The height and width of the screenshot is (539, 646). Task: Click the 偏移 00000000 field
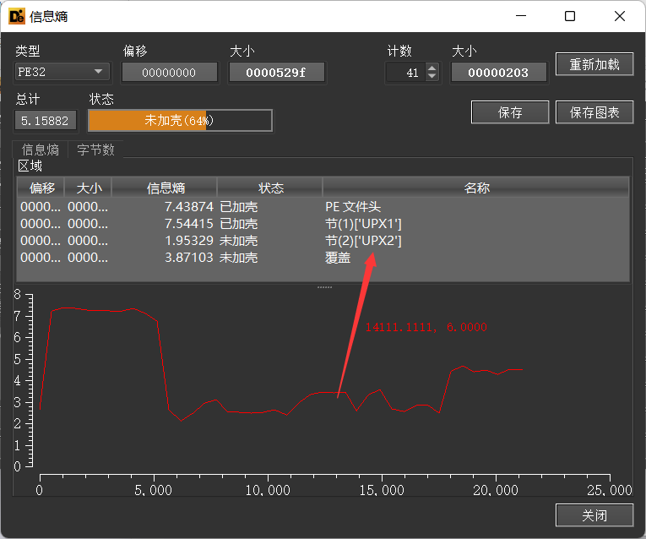coord(169,73)
